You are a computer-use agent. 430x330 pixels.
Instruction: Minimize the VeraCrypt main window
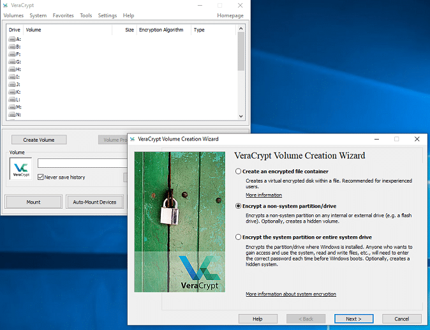click(x=200, y=6)
